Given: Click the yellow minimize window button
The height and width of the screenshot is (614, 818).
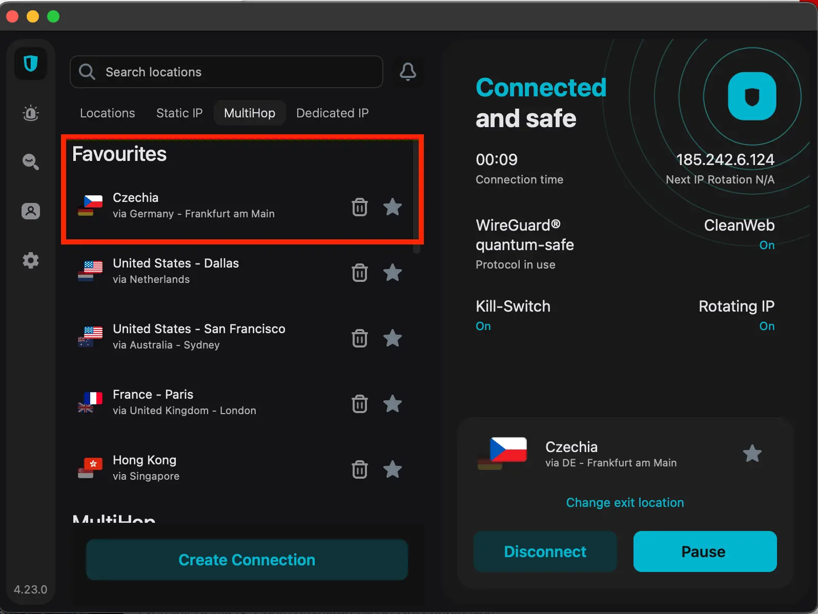Looking at the screenshot, I should pyautogui.click(x=33, y=16).
